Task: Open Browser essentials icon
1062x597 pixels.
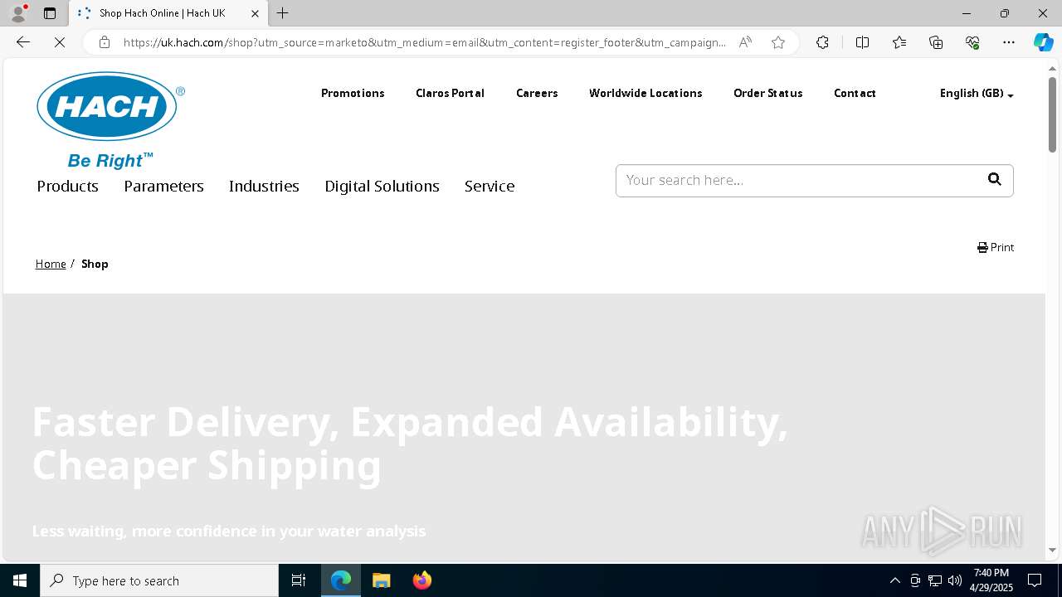Action: pos(972,42)
